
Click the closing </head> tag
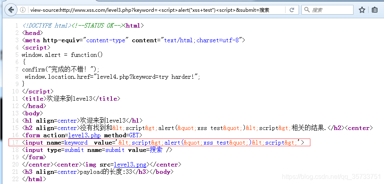pos(34,106)
